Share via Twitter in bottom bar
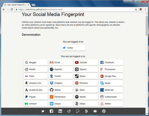The height and width of the screenshot is (116, 149). coord(43,111)
